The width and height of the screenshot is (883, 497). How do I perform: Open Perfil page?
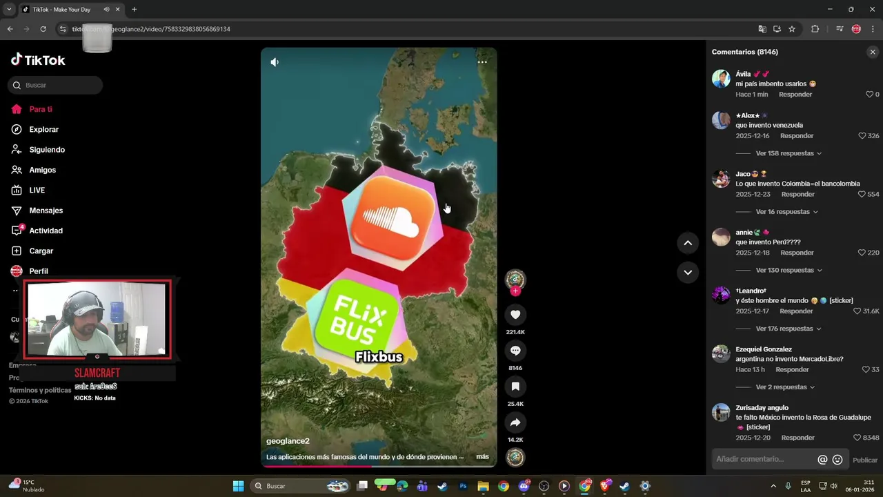click(30, 271)
